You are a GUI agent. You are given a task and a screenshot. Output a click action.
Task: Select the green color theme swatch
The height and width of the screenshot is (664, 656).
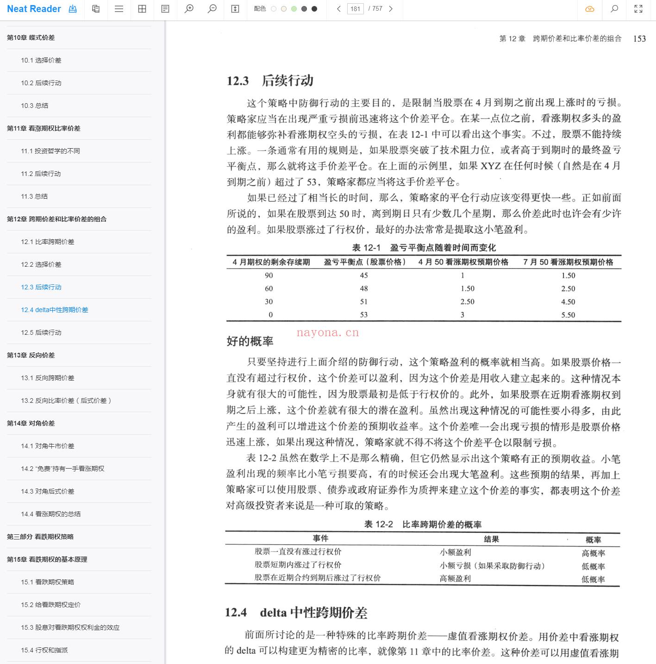(x=294, y=9)
